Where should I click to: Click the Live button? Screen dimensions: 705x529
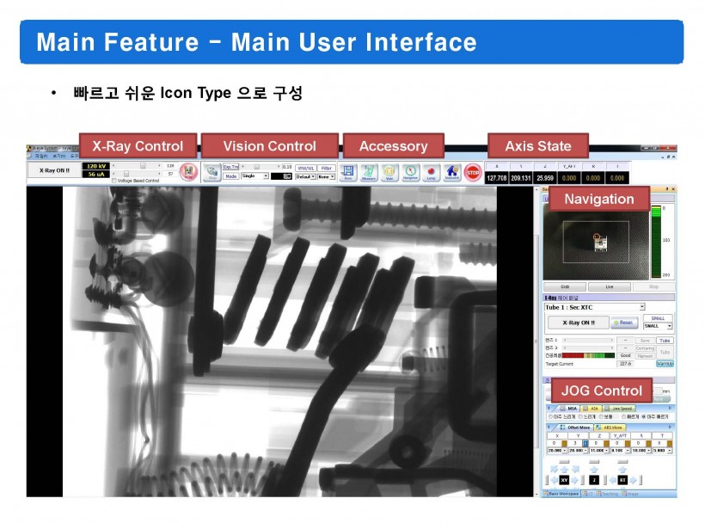click(610, 286)
